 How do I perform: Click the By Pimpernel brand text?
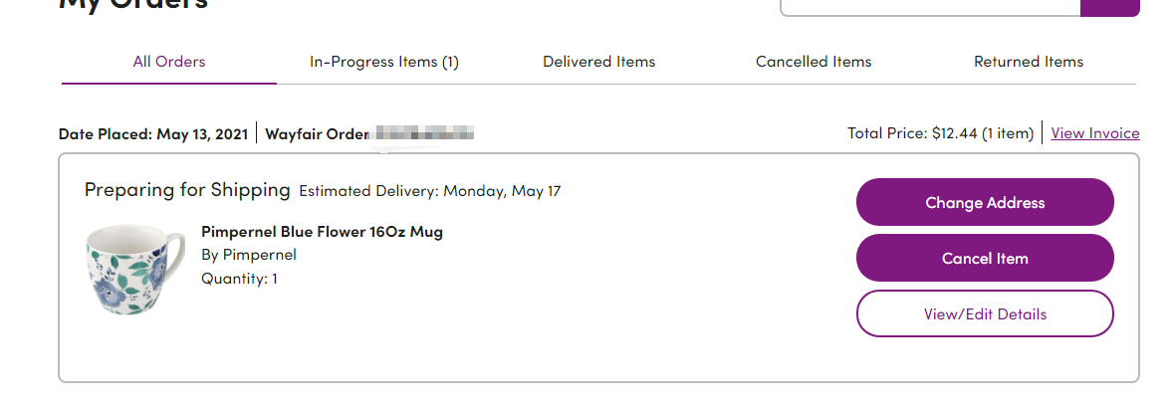point(249,255)
